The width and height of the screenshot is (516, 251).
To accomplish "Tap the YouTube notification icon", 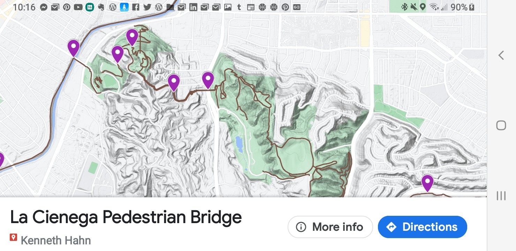I will 78,7.
